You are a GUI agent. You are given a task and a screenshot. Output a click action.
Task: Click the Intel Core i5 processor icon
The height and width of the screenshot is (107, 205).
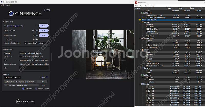tap(140, 19)
